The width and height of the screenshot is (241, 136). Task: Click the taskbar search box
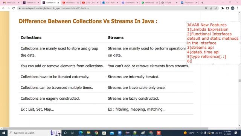tap(35, 133)
